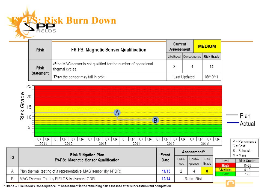Screen dimensions: 262x196
Task: Click the 'Level' column header
Action: coord(225,161)
